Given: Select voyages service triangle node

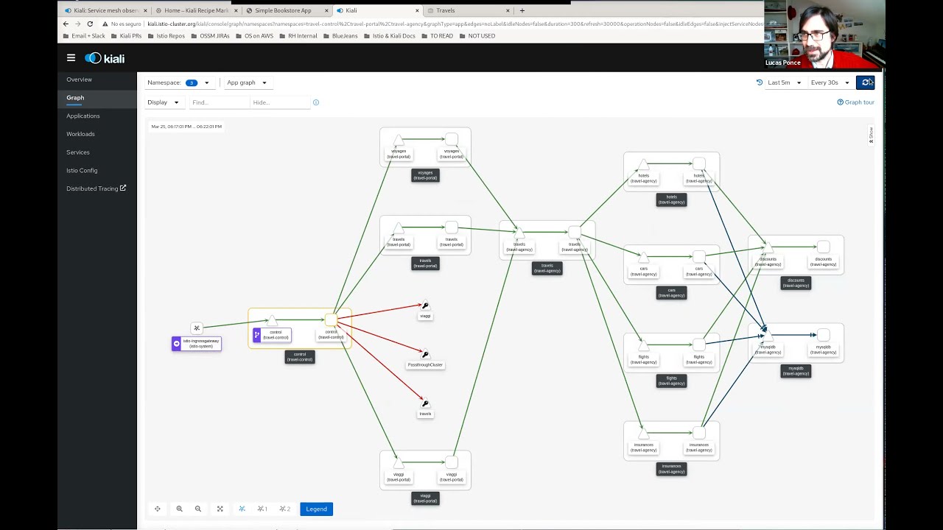Looking at the screenshot, I should [399, 140].
